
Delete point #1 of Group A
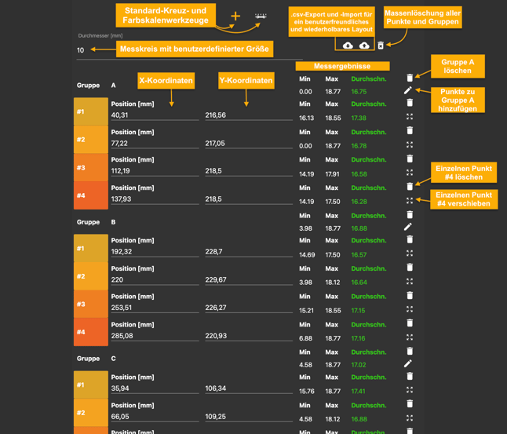click(x=410, y=104)
